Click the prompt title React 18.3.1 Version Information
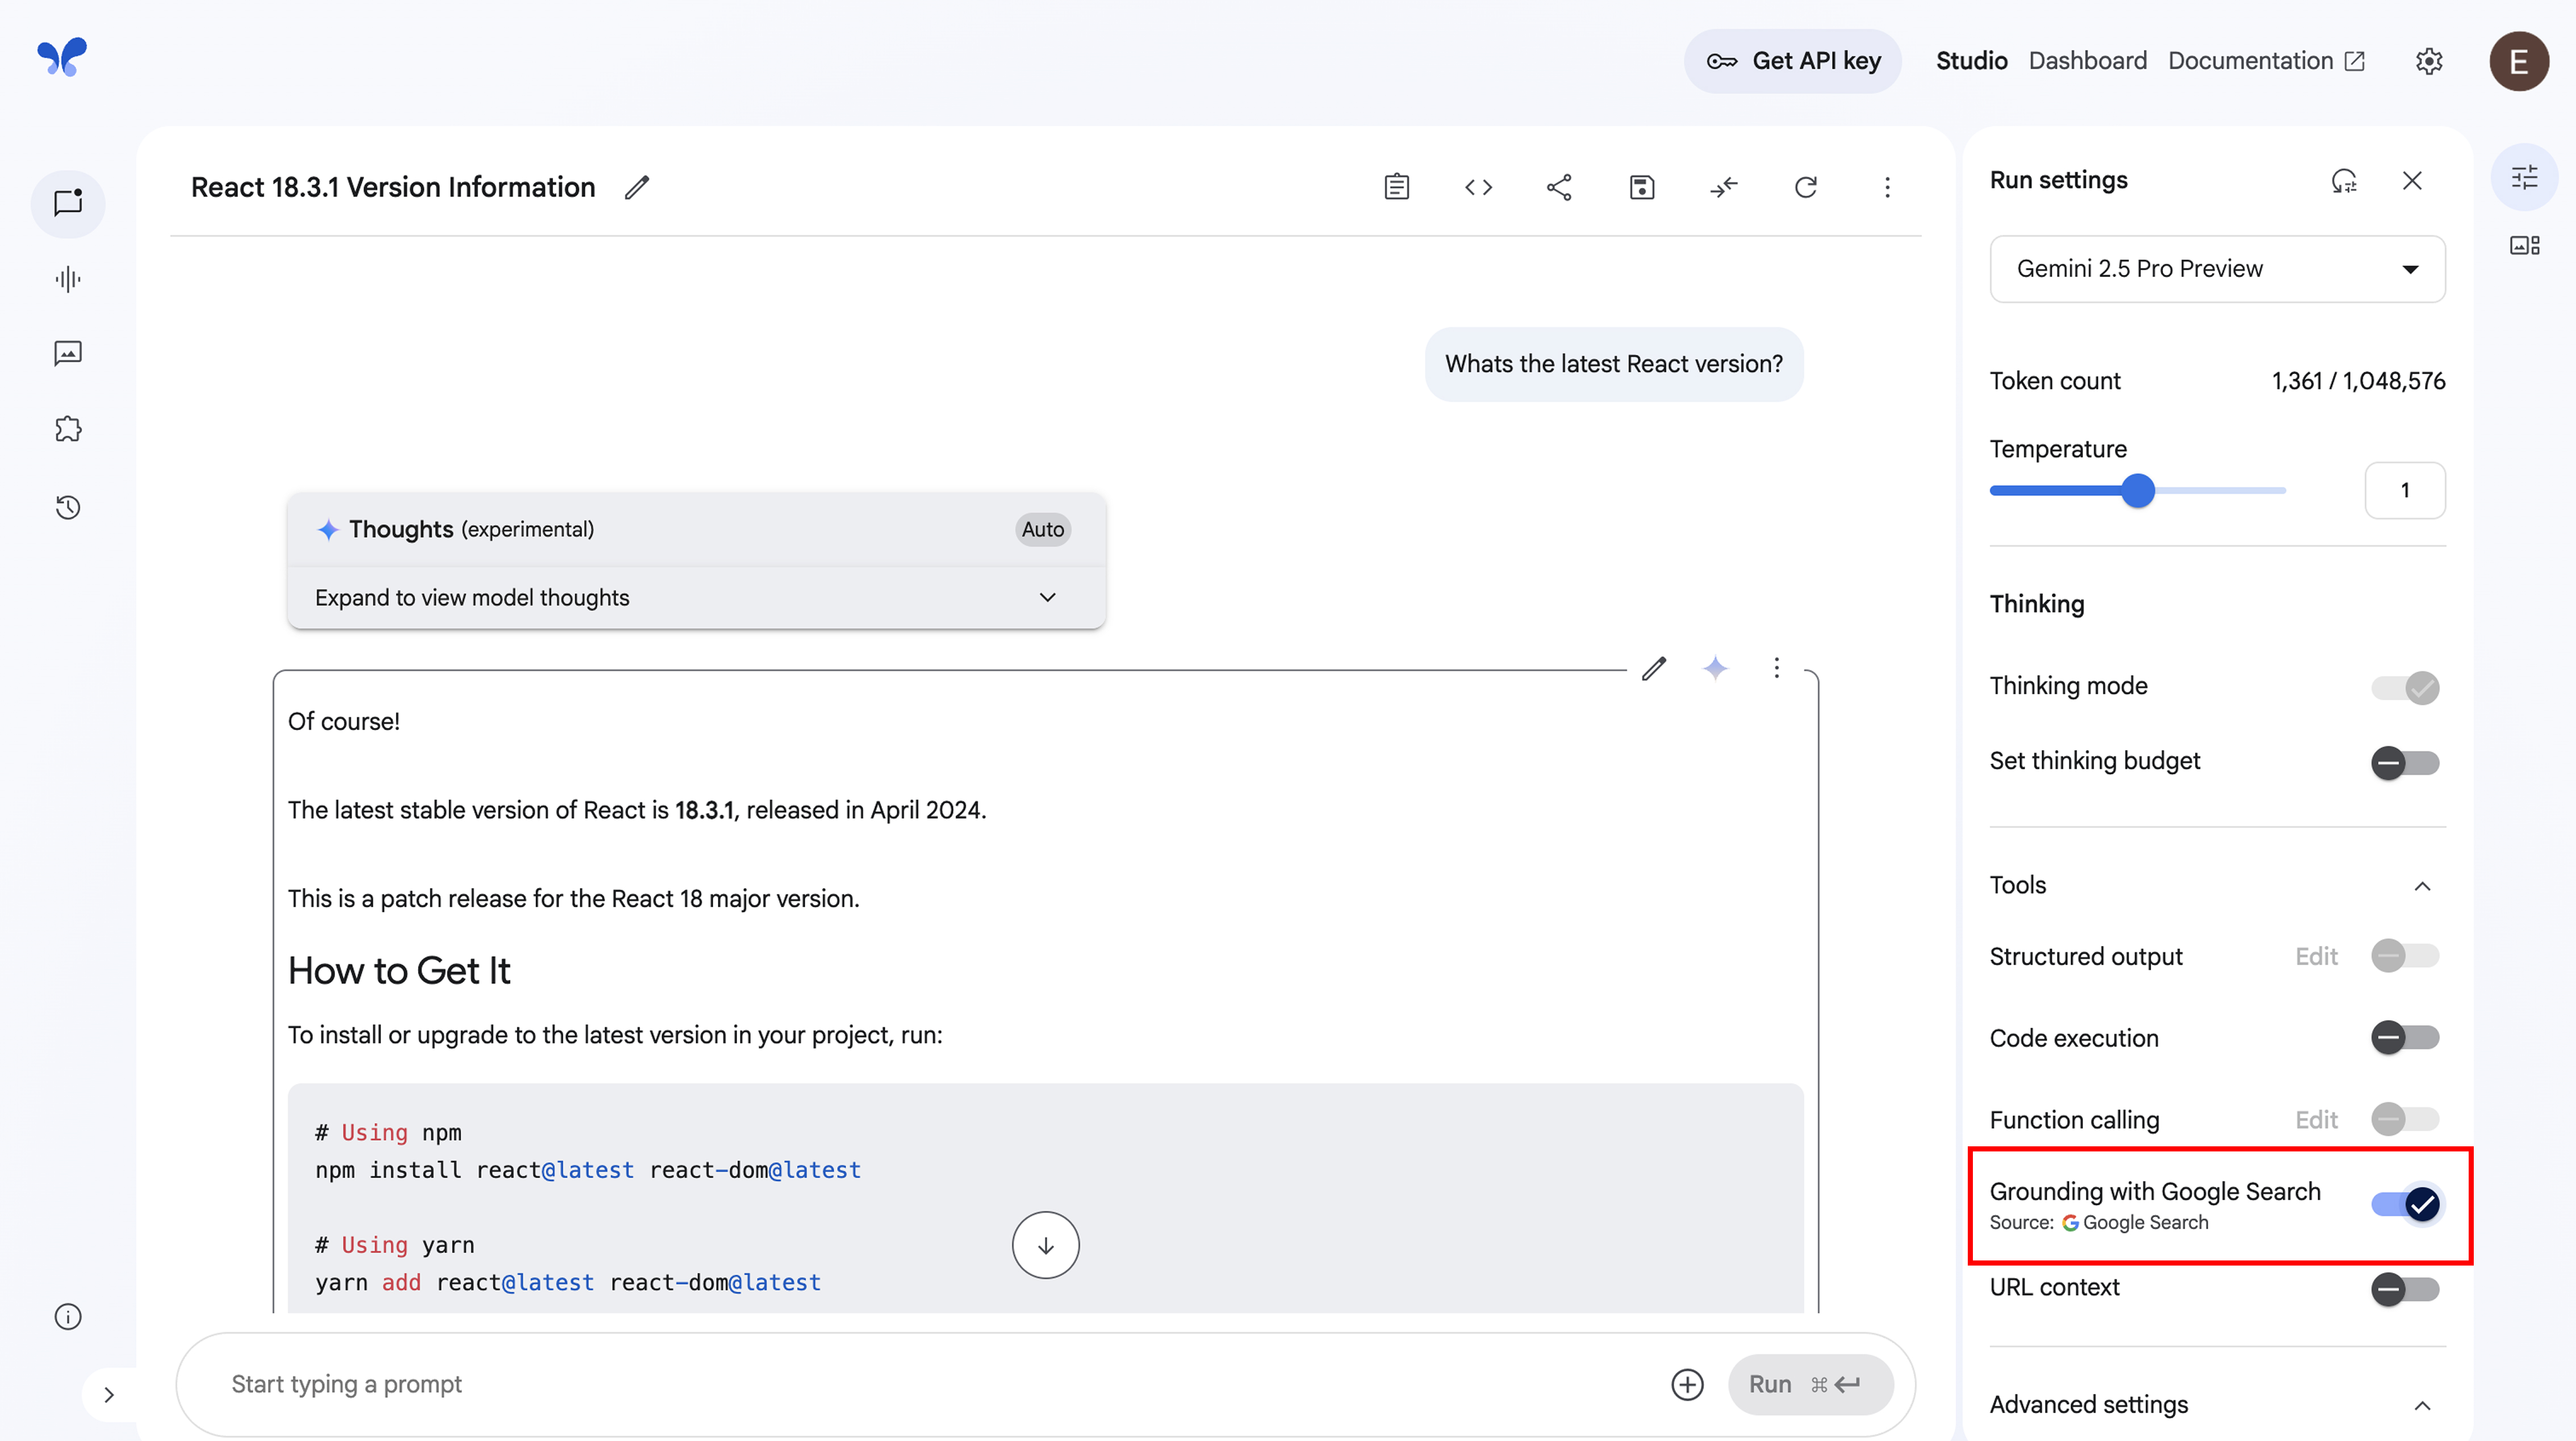This screenshot has width=2576, height=1441. click(393, 188)
